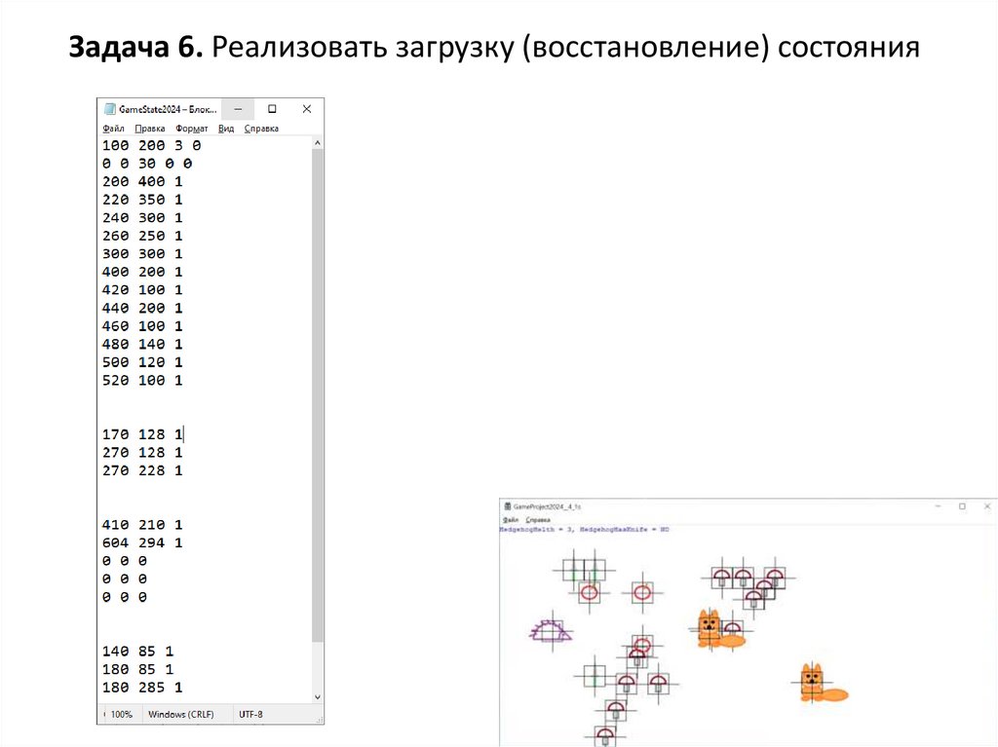The image size is (998, 747).
Task: Click the line '400 200 1'
Action: 142,272
